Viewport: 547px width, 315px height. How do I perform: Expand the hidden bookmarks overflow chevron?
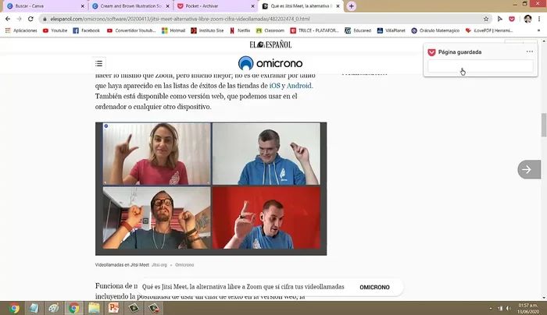538,30
